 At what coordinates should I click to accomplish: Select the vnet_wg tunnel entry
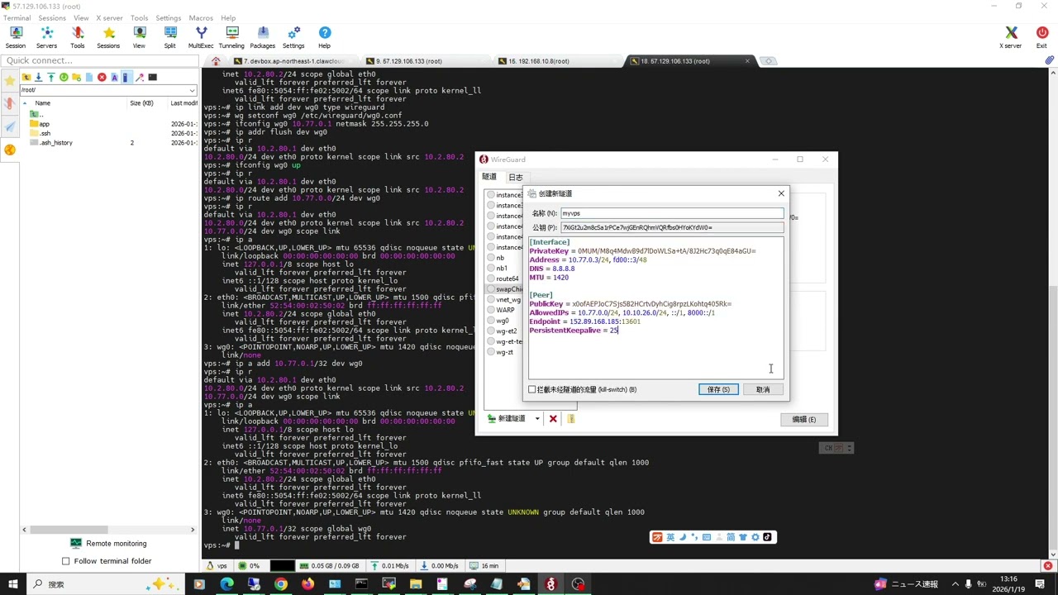pyautogui.click(x=508, y=300)
